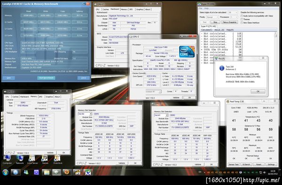
Task: Switch to the EVEREST taskbar button
Action: [67, 172]
